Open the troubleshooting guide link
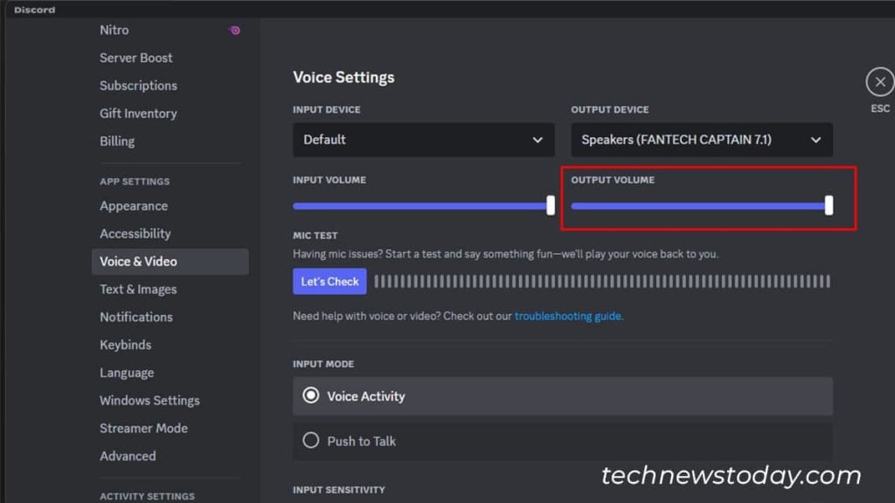The image size is (895, 503). pyautogui.click(x=568, y=316)
